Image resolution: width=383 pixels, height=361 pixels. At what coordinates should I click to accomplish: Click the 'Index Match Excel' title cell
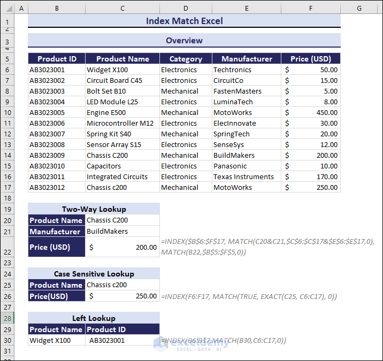tap(184, 21)
